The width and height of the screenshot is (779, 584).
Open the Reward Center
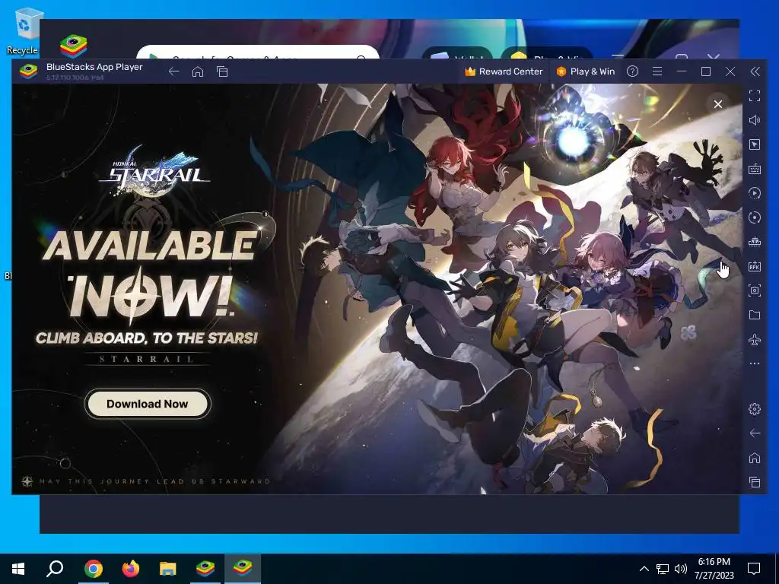[x=504, y=71]
